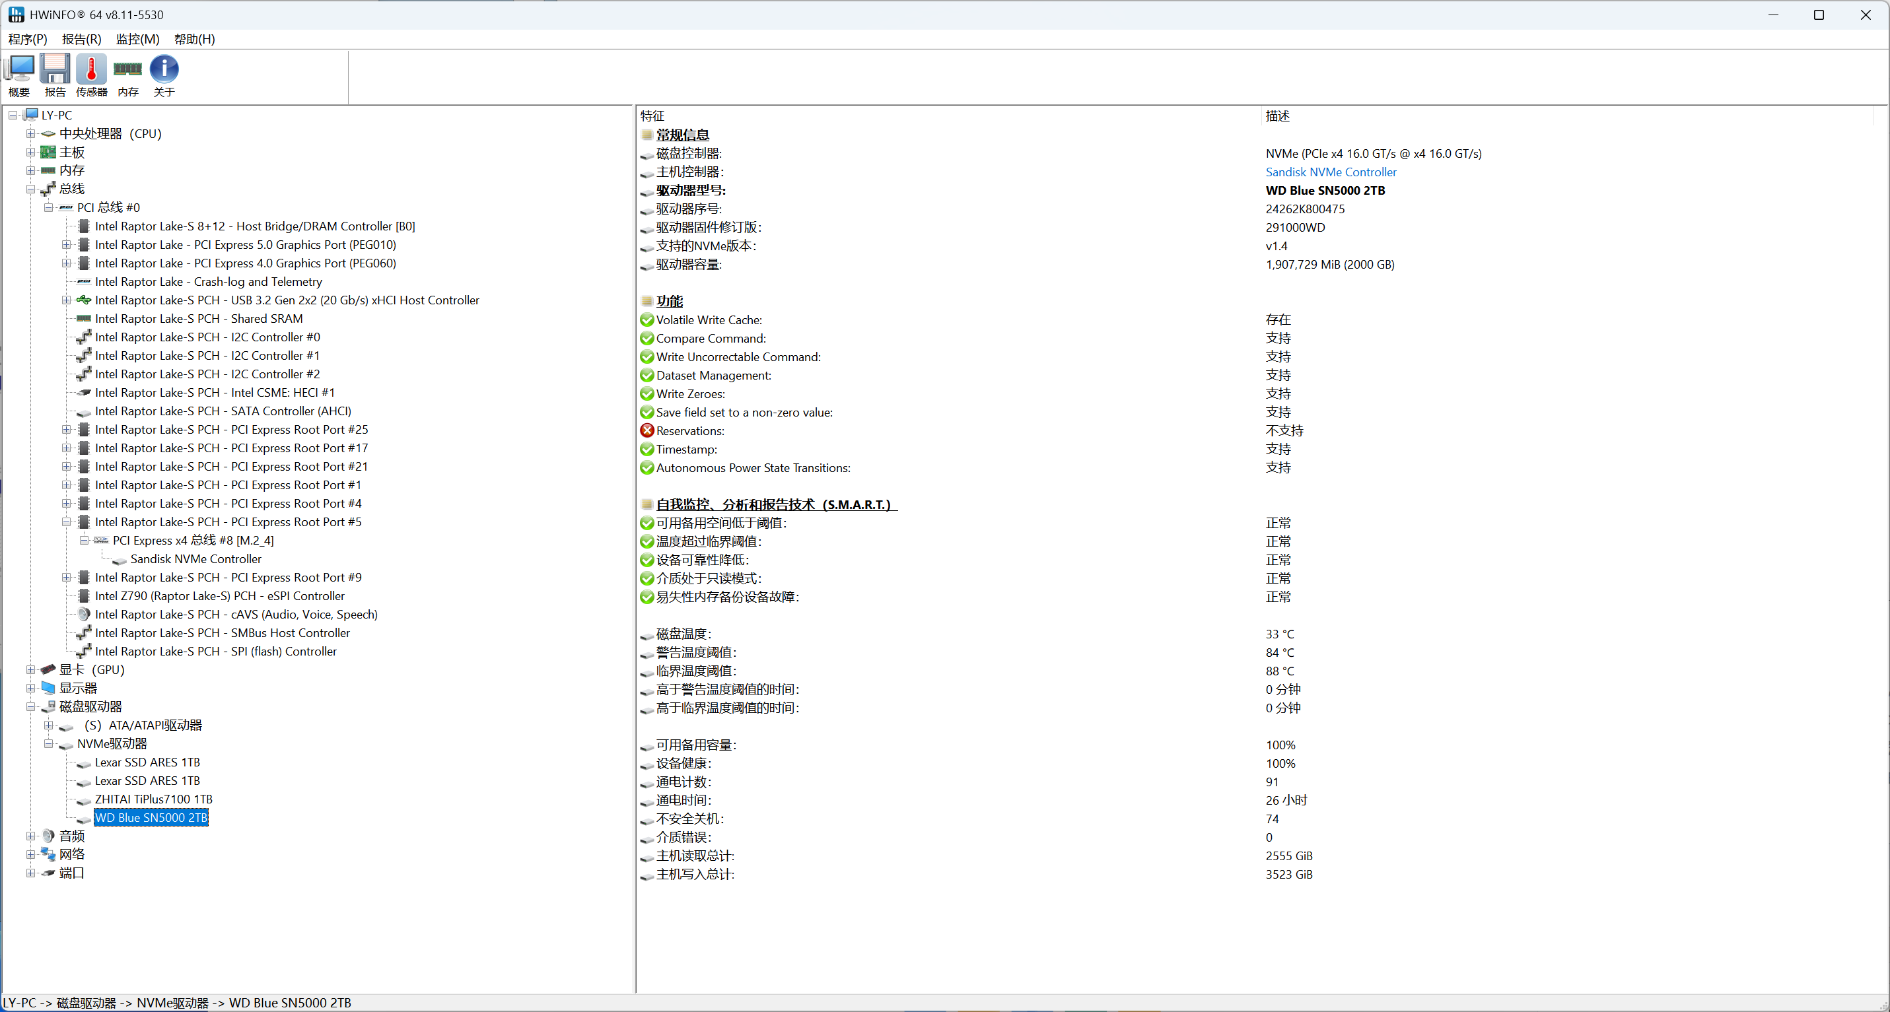
Task: Click the 常规信息 section folder icon
Action: [647, 135]
